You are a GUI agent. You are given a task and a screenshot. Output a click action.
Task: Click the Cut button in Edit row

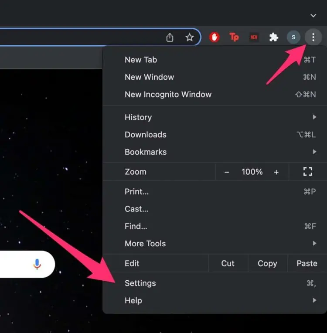click(x=228, y=263)
